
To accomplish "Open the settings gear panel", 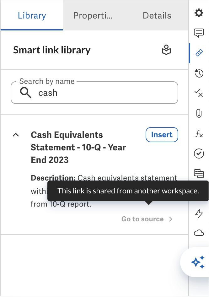I will click(199, 13).
